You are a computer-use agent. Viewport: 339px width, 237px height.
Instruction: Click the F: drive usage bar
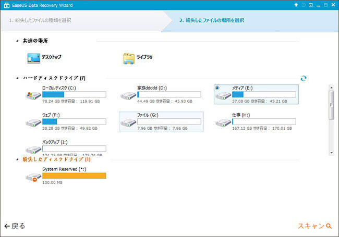(x=74, y=121)
